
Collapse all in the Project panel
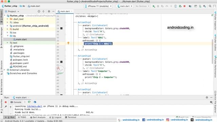(43, 11)
